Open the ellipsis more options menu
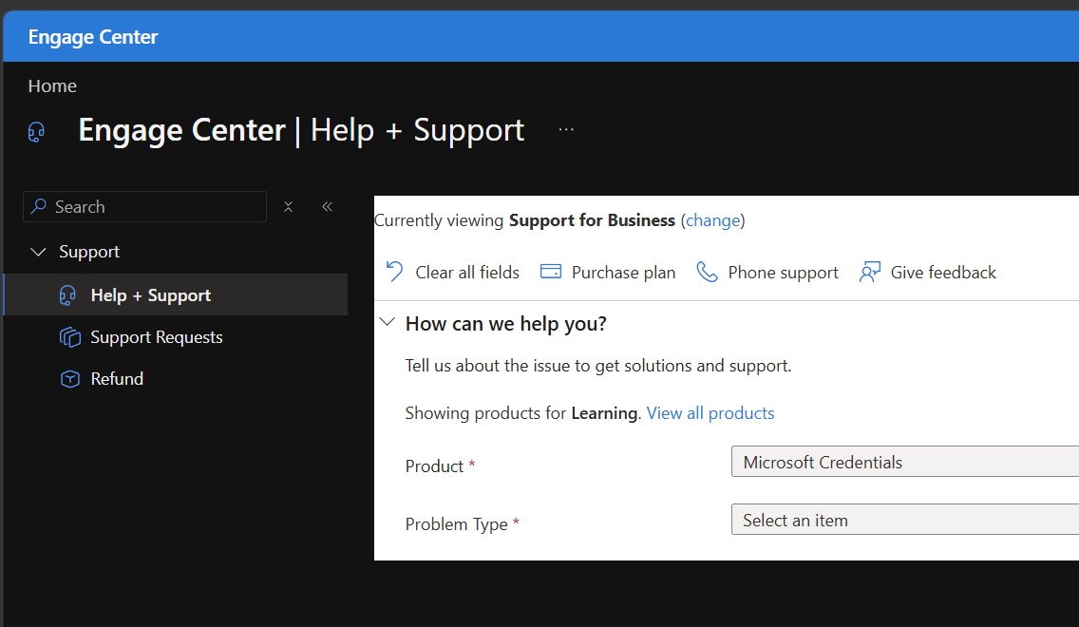Image resolution: width=1079 pixels, height=627 pixels. [x=566, y=129]
